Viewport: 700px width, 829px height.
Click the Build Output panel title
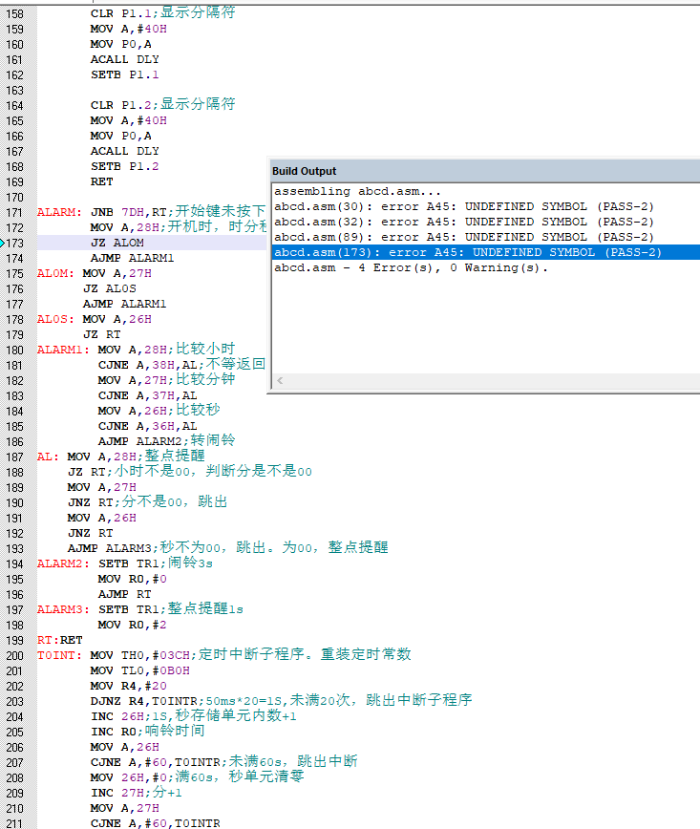304,171
